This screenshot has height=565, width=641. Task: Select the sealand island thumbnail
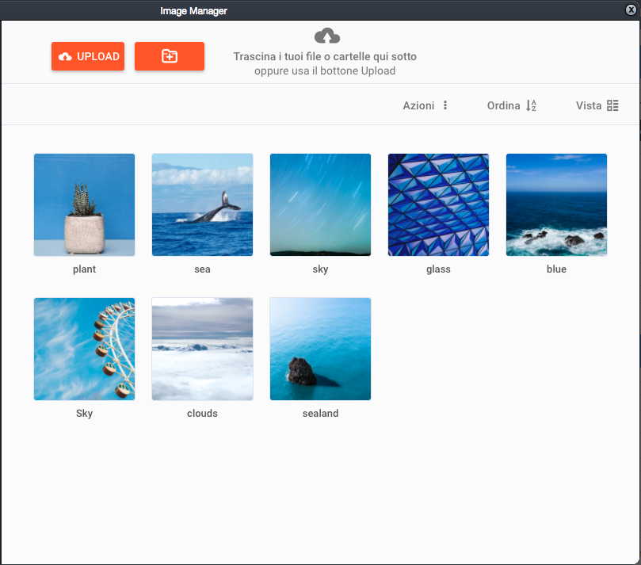[x=320, y=349]
